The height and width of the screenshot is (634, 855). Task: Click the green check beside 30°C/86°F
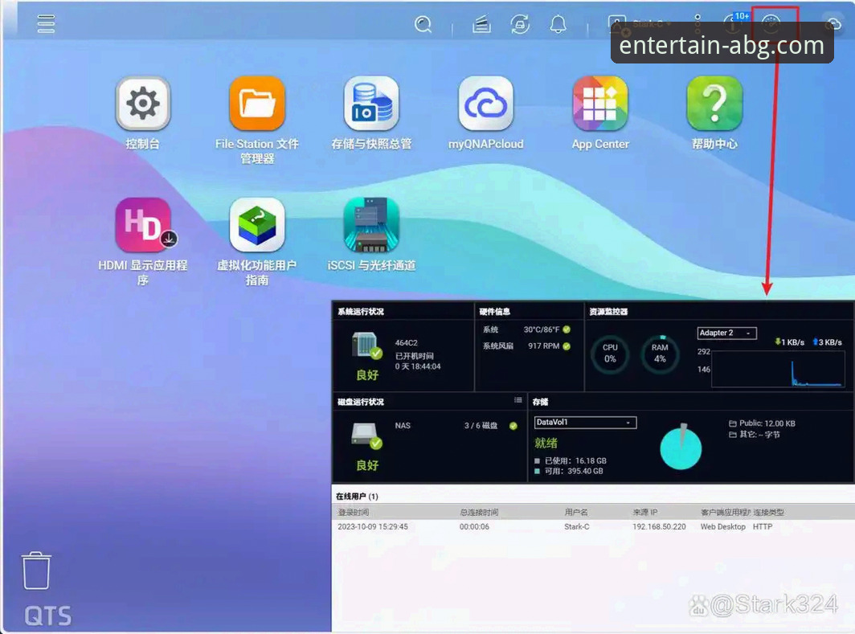pos(567,329)
